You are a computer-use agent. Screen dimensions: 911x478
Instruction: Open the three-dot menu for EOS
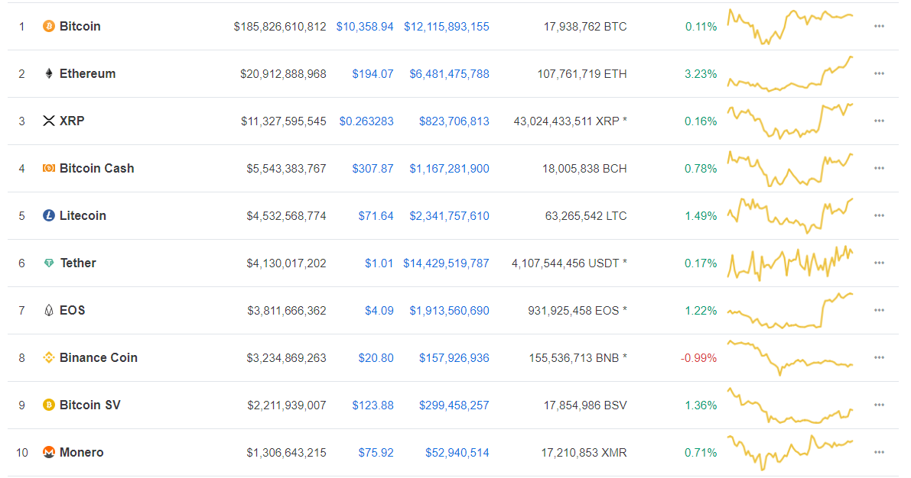pyautogui.click(x=879, y=310)
